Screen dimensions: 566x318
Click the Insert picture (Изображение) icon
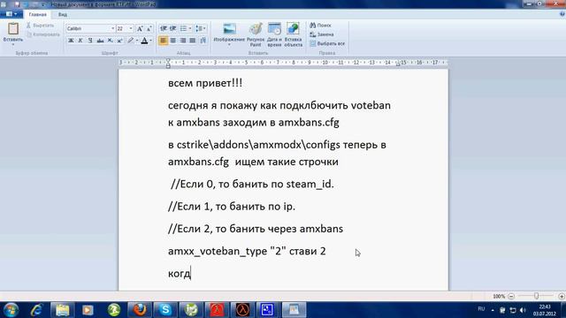tap(229, 29)
